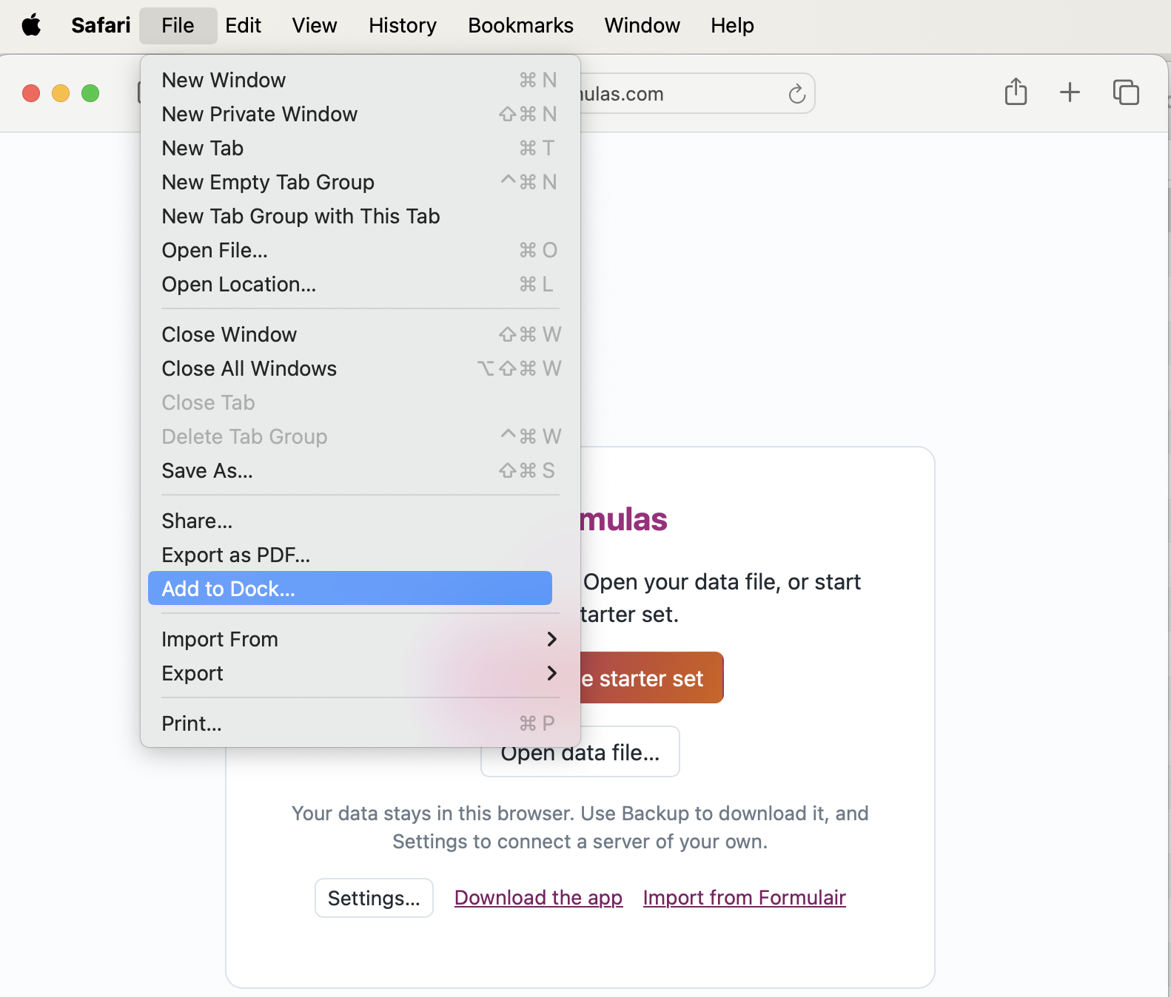Reload the page with the refresh icon

click(x=796, y=94)
